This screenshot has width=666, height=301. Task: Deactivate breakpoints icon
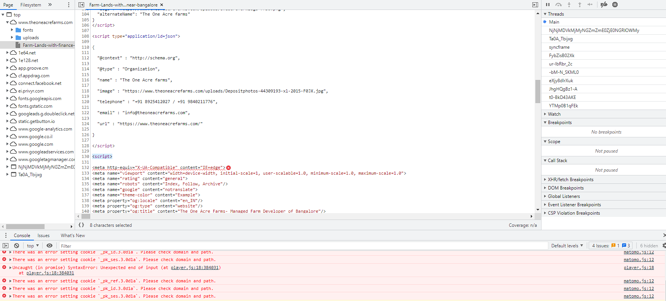(x=604, y=5)
